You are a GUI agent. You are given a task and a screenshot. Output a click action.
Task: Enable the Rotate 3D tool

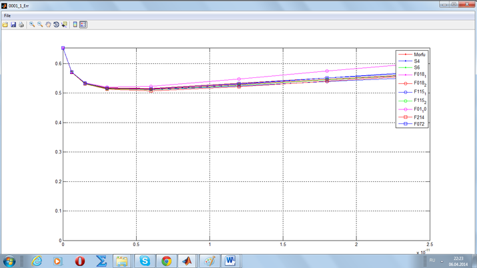point(56,25)
